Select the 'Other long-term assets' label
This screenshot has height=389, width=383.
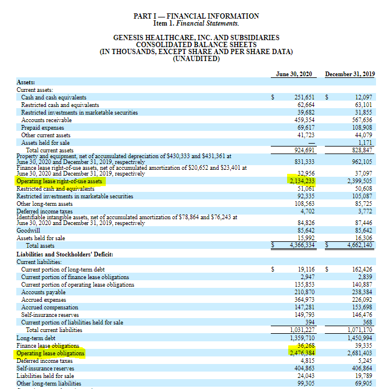pos(45,204)
